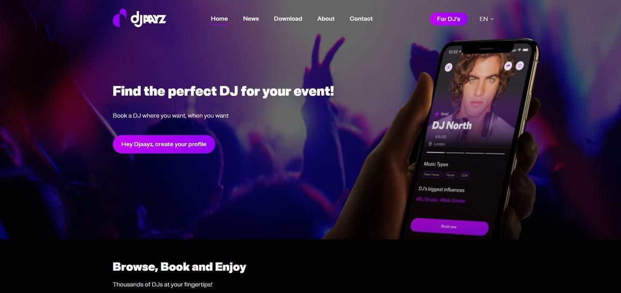Viewport: 621px width, 293px height.
Task: Open the Download page
Action: pos(288,19)
